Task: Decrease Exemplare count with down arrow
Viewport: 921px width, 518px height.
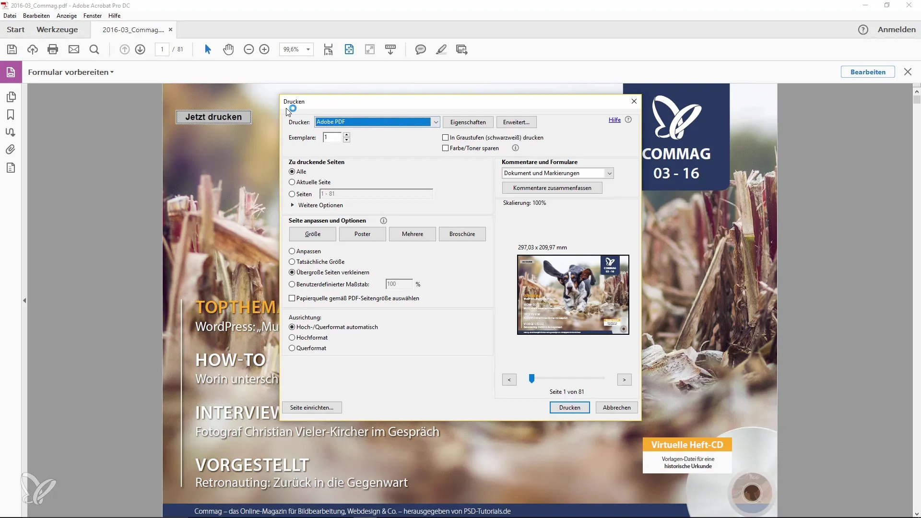Action: (x=346, y=140)
